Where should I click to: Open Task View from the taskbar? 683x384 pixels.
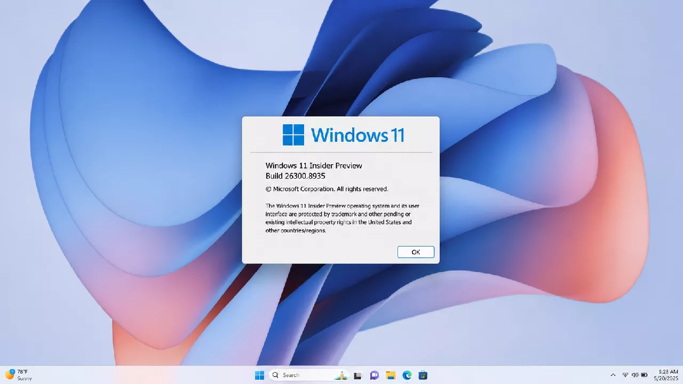pyautogui.click(x=358, y=375)
